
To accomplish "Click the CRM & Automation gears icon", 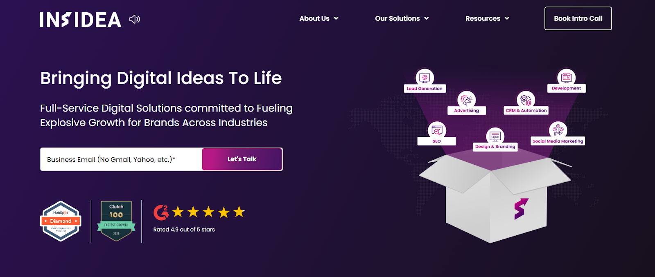I will [x=526, y=99].
